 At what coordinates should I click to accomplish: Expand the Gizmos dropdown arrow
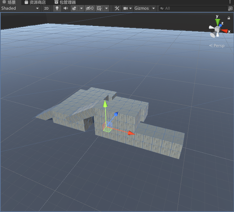[153, 8]
